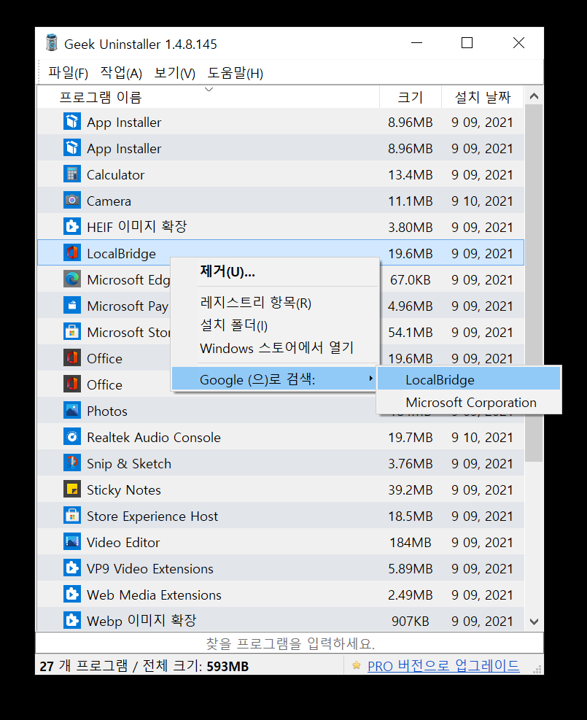Click the status bar program count

[x=144, y=666]
